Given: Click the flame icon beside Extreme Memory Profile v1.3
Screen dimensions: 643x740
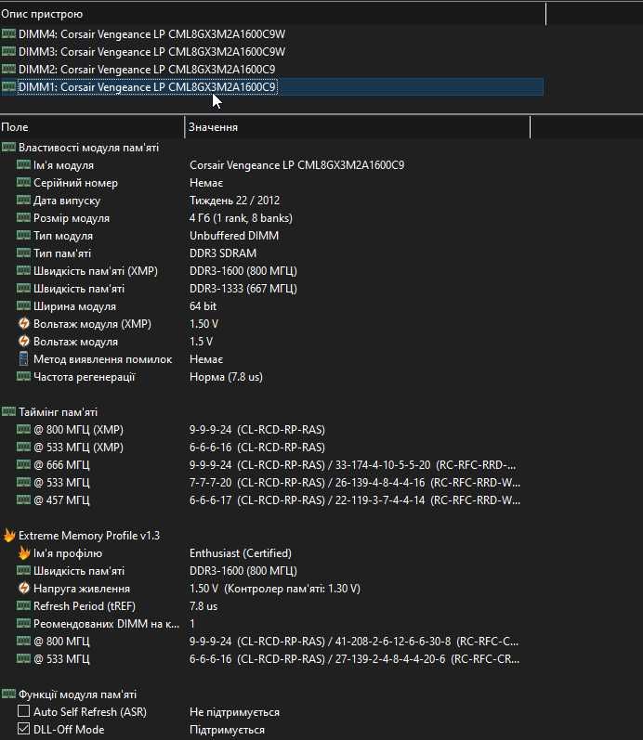Looking at the screenshot, I should pyautogui.click(x=9, y=535).
